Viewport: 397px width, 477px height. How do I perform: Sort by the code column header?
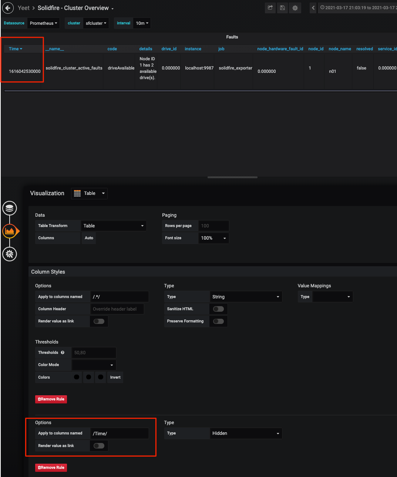pyautogui.click(x=112, y=49)
